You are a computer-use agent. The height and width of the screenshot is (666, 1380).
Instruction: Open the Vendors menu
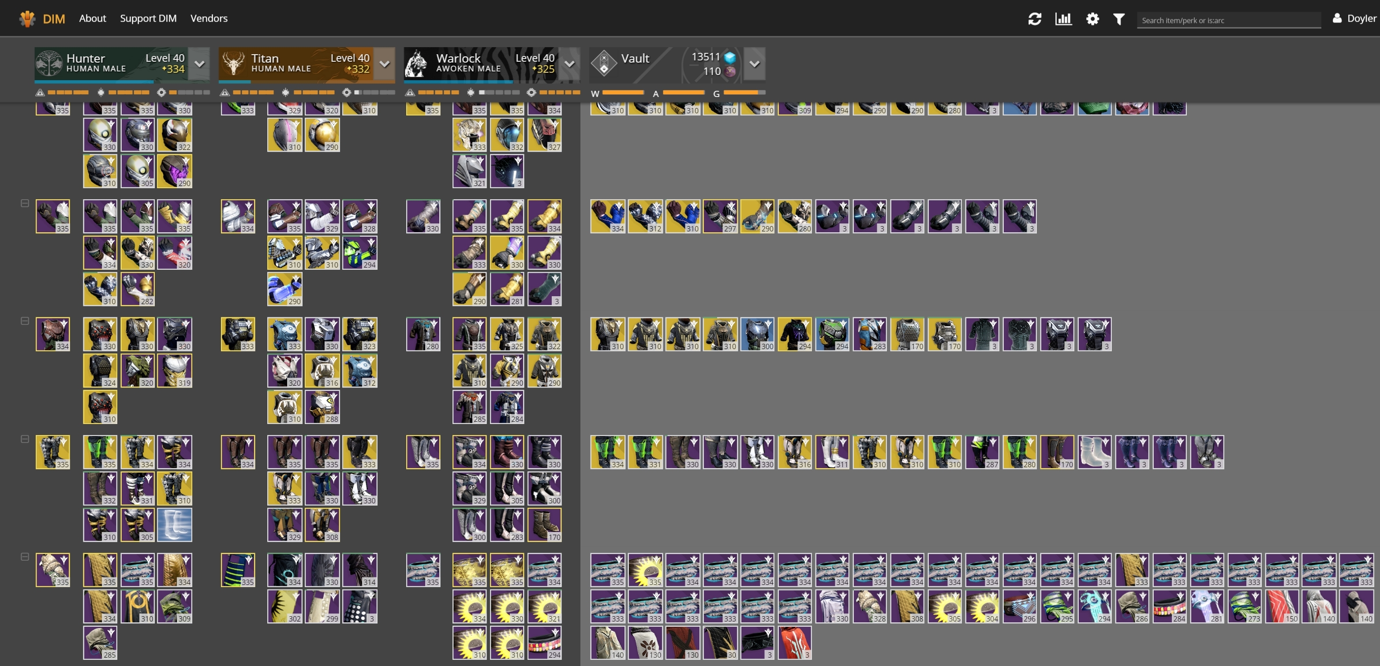point(209,18)
